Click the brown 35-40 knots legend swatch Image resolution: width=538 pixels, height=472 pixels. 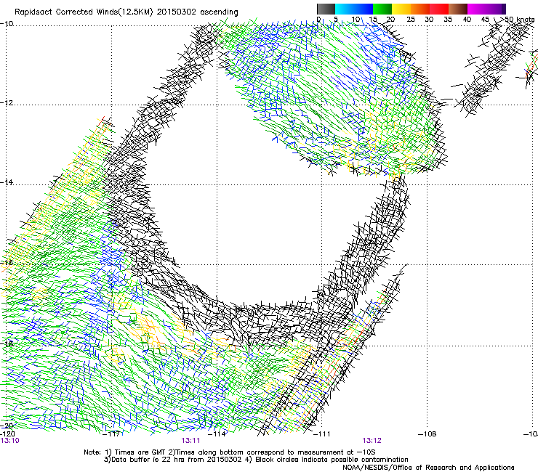(x=458, y=9)
